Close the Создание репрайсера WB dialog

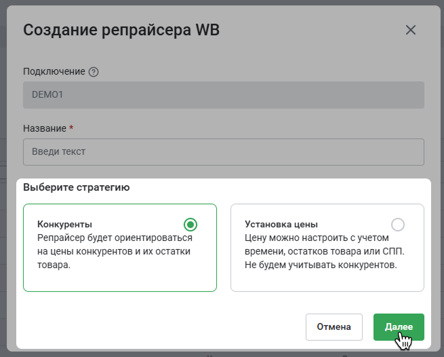pos(411,30)
